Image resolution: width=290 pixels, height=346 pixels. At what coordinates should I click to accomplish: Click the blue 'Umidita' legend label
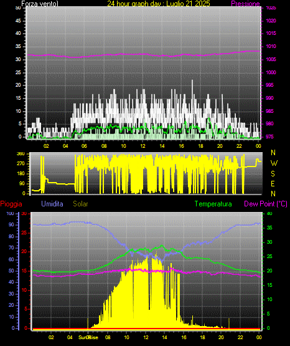(x=52, y=204)
